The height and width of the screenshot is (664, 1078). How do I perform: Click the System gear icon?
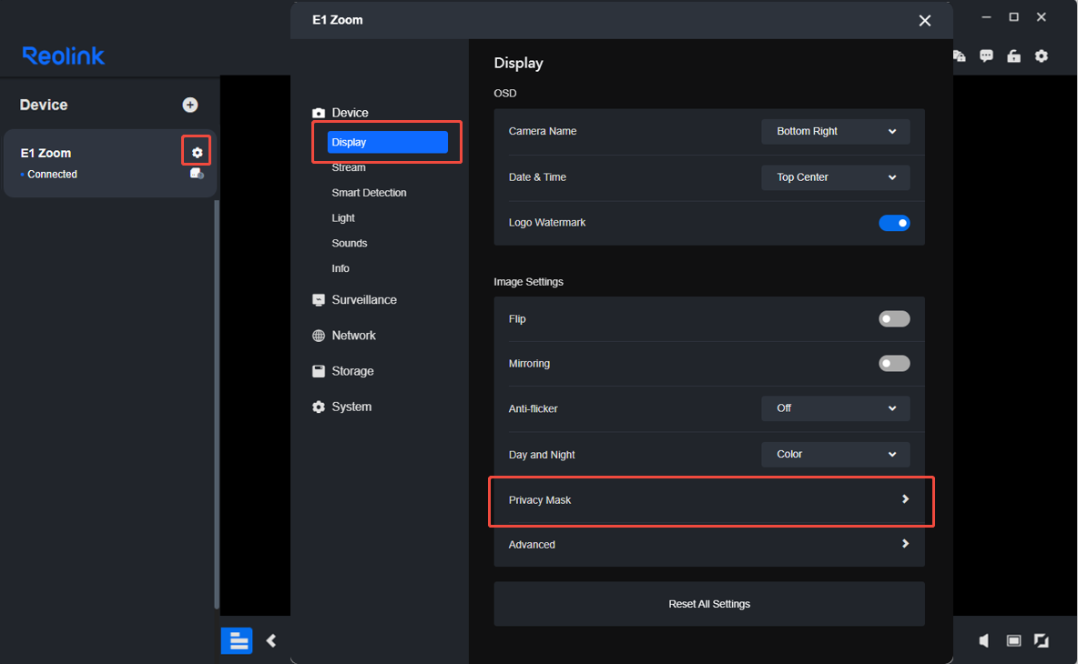[319, 407]
